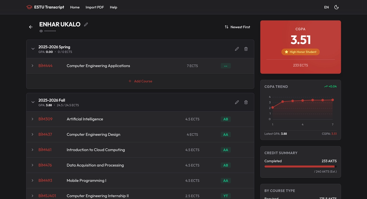367x199 pixels.
Task: Edit the 2025-2026 Fall semester
Action: coord(237,102)
